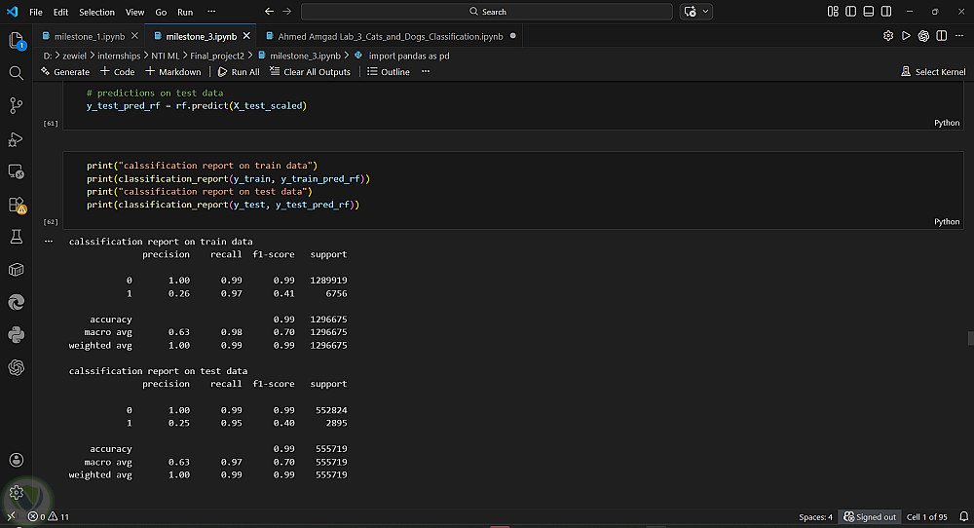Open the Python extension view

coord(16,334)
